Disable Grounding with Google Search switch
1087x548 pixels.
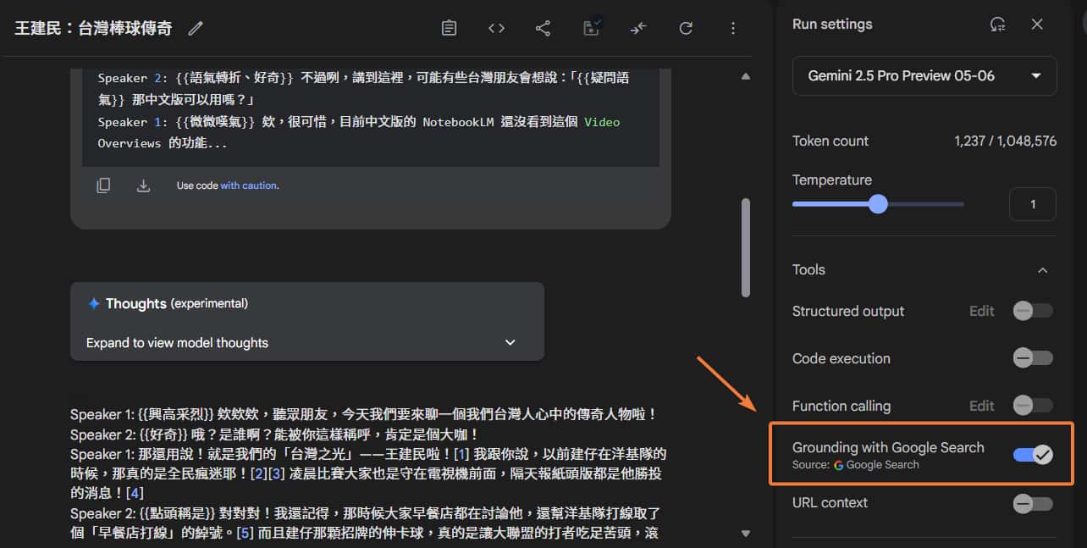(x=1033, y=455)
